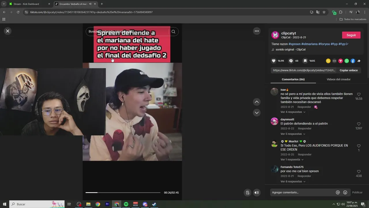Open Todos los marcadores folder
Image resolution: width=369 pixels, height=208 pixels.
point(353,19)
